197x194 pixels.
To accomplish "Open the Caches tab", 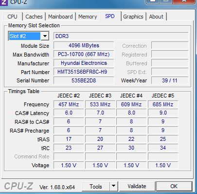I will 34,17.
